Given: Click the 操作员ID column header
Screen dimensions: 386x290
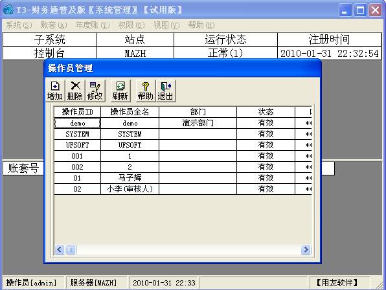Looking at the screenshot, I should tap(77, 112).
